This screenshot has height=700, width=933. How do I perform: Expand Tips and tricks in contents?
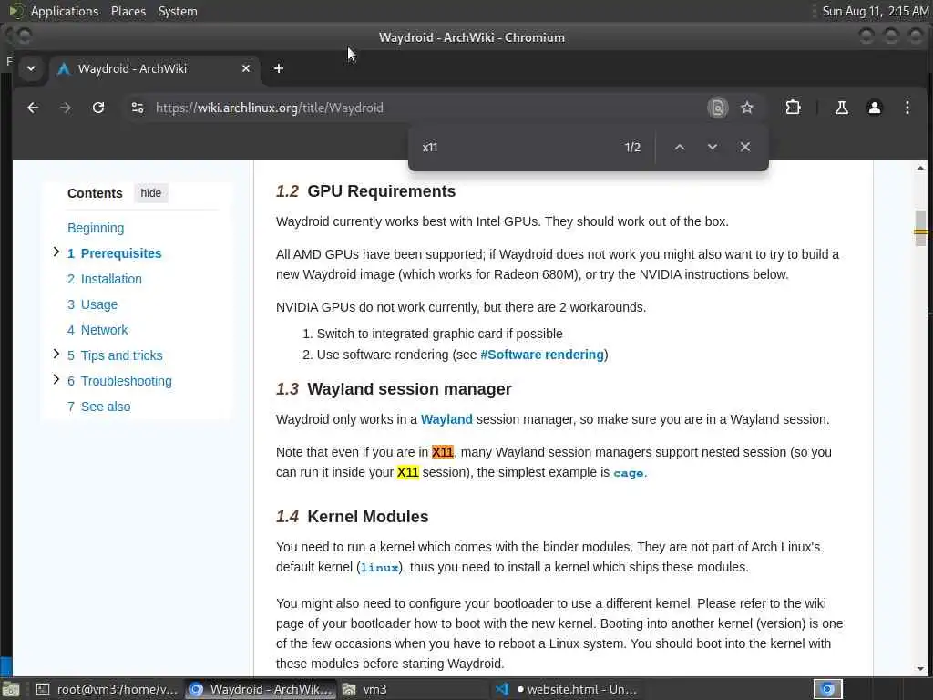(56, 355)
